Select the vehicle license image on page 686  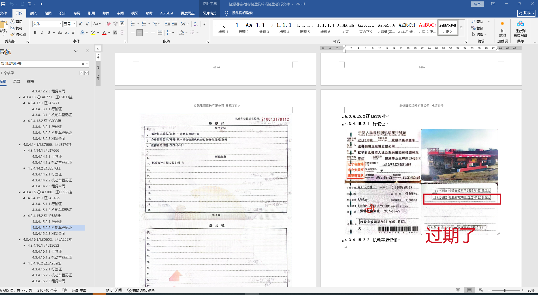pyautogui.click(x=421, y=182)
